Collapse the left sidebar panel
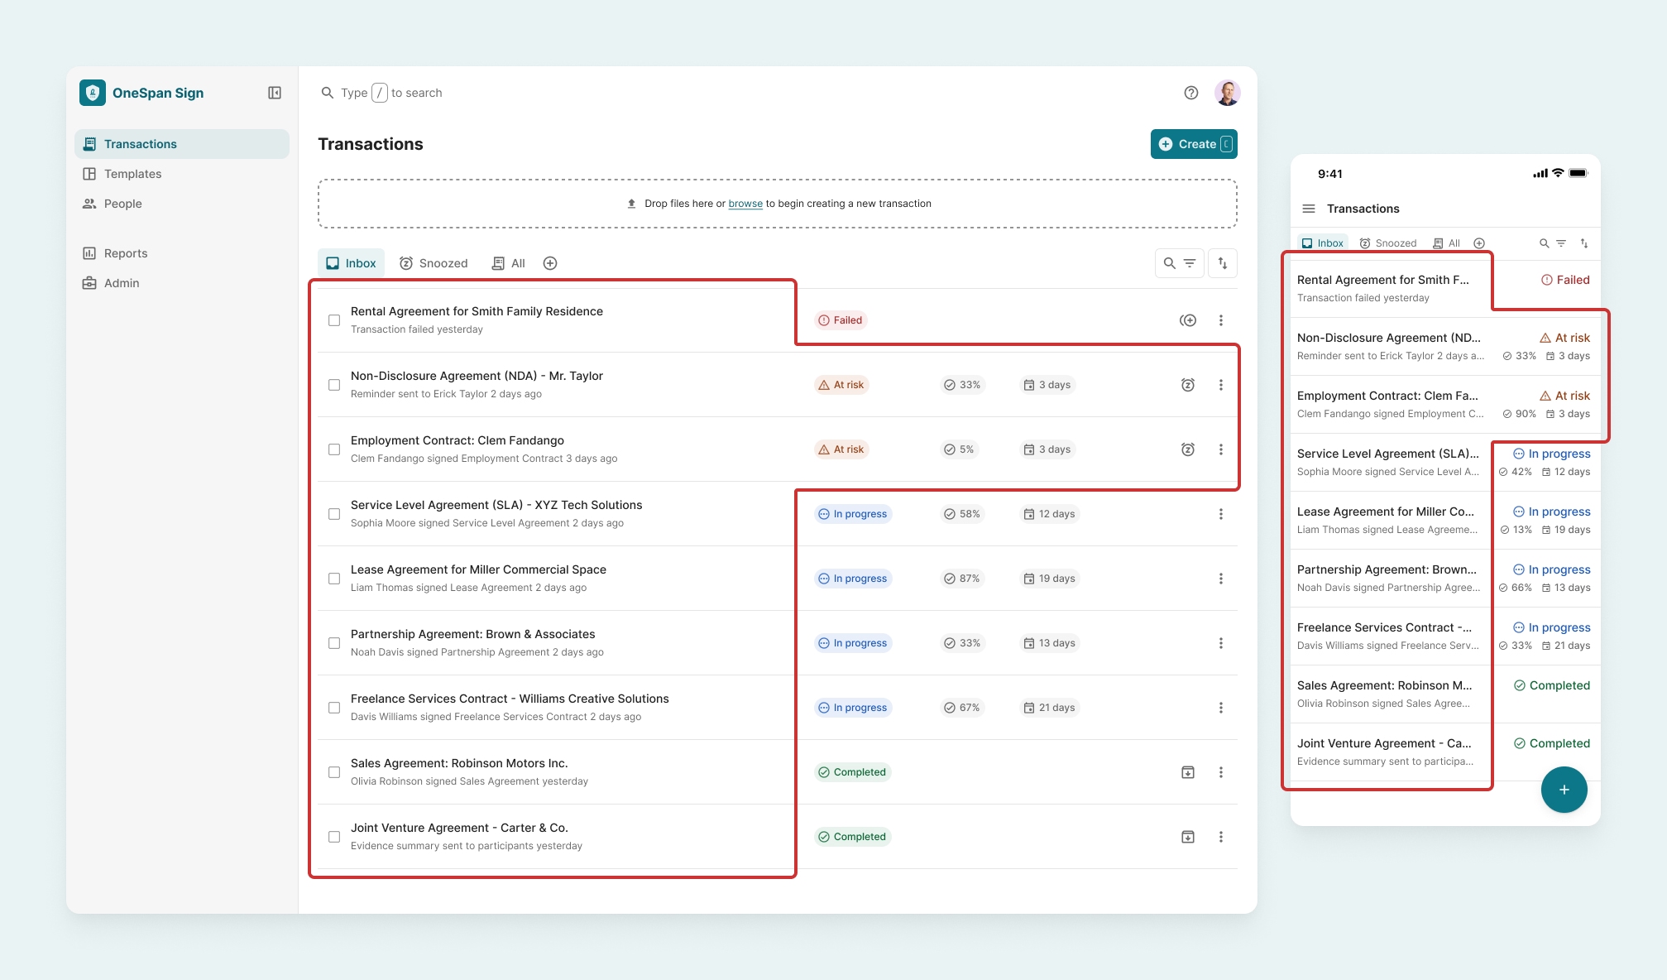The width and height of the screenshot is (1667, 980). pos(274,93)
